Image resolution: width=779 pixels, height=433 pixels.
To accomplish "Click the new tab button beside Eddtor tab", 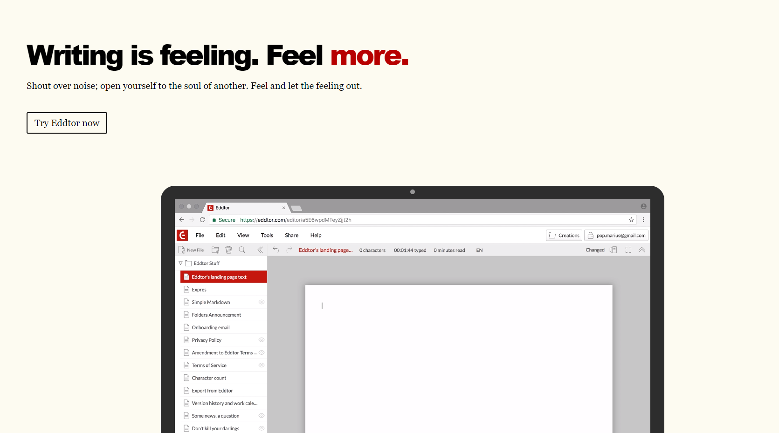I will [x=296, y=208].
